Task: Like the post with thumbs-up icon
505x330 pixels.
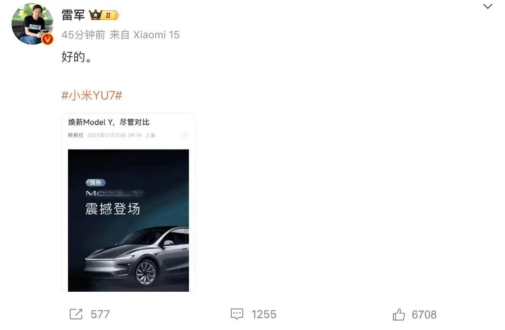Action: (399, 314)
